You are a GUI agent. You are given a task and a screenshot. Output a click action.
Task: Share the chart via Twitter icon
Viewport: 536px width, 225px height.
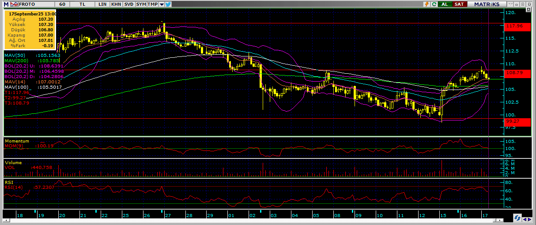point(168,4)
